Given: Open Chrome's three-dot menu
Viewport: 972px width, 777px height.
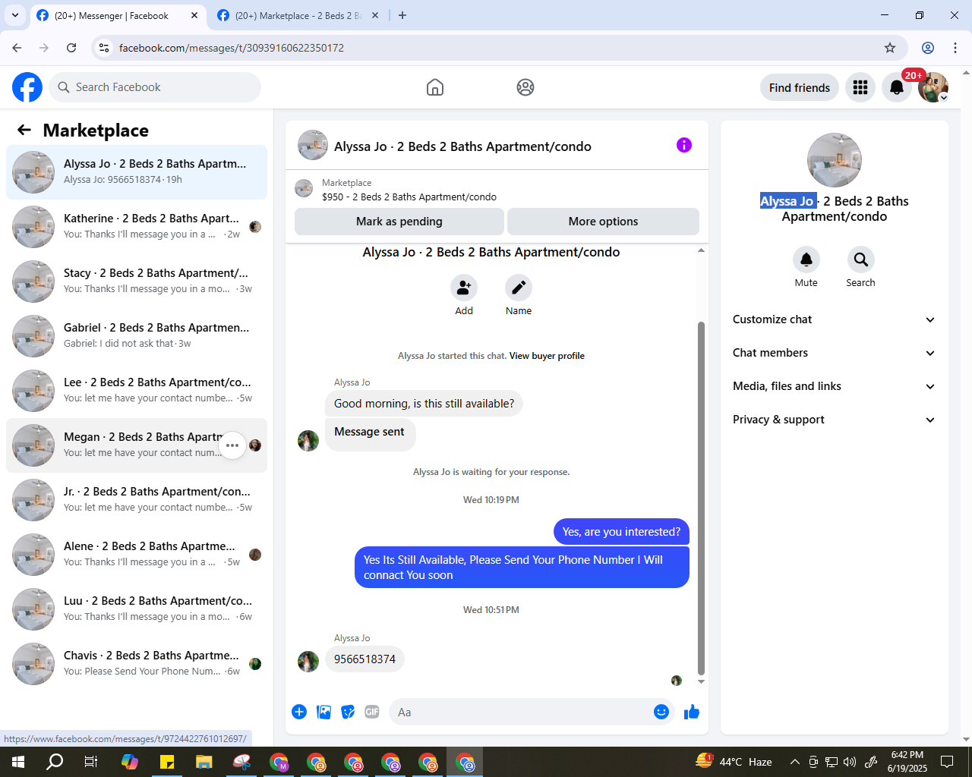Looking at the screenshot, I should (955, 48).
